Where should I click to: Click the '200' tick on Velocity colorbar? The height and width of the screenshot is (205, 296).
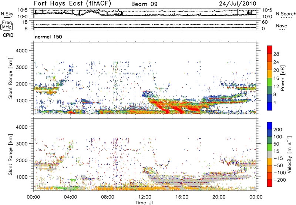278,130
